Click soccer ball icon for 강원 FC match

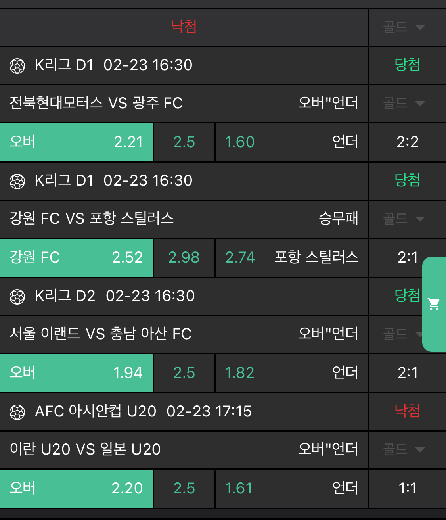(17, 181)
